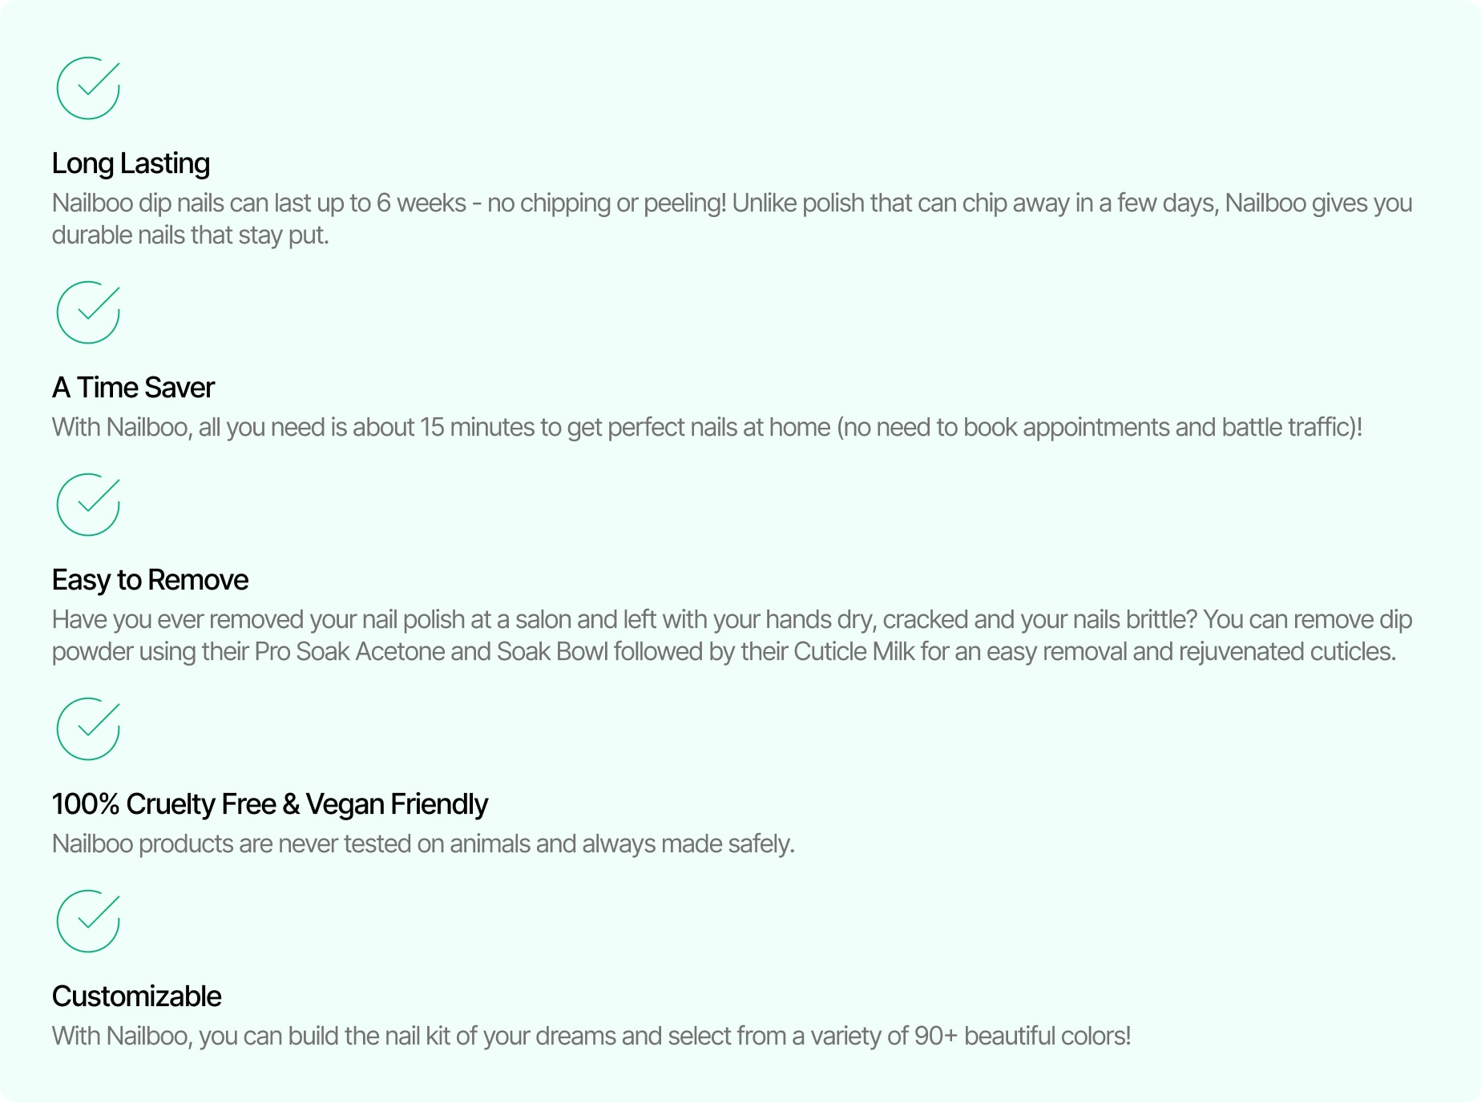
Task: Click the 100% Cruelty Free & Vegan Friendly heading
Action: [x=270, y=804]
